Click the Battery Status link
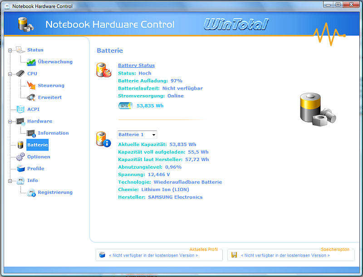The height and width of the screenshot is (277, 363). point(137,65)
